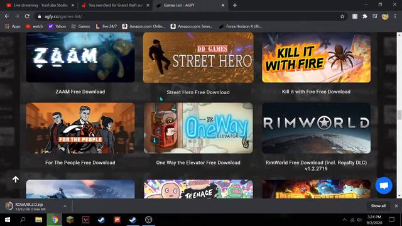Click Street Hero Free Download link

pos(198,92)
